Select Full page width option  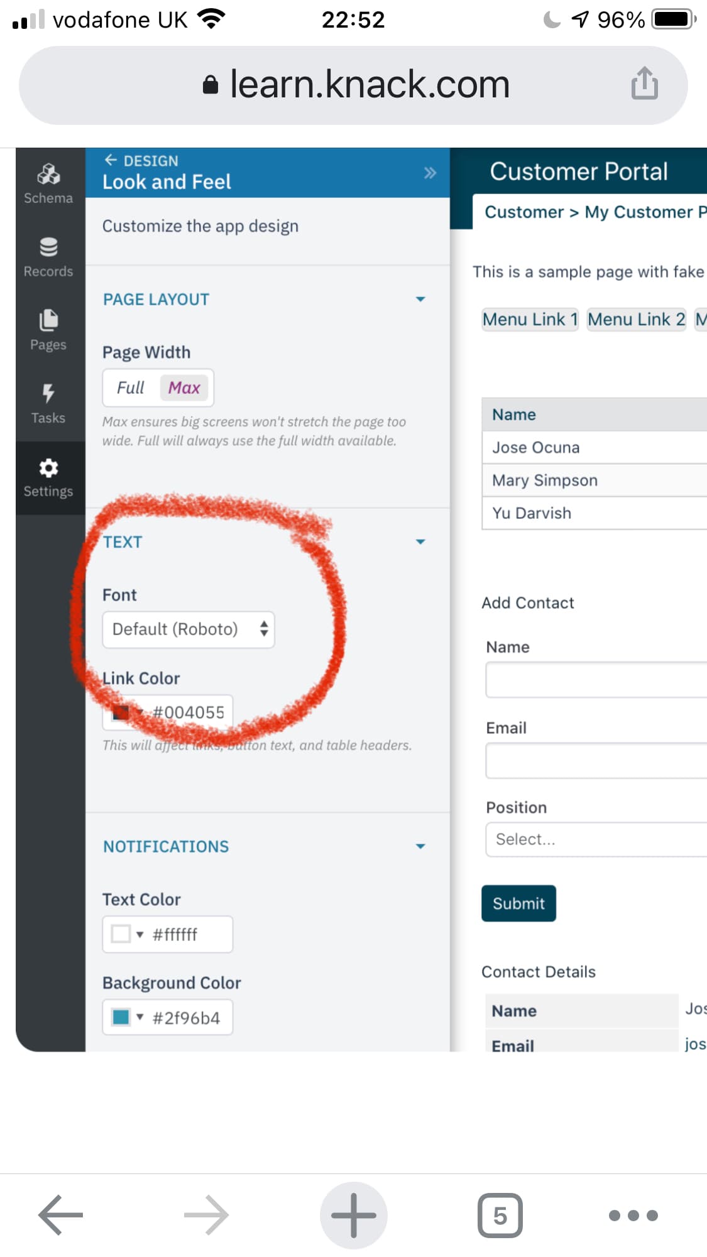pos(131,388)
